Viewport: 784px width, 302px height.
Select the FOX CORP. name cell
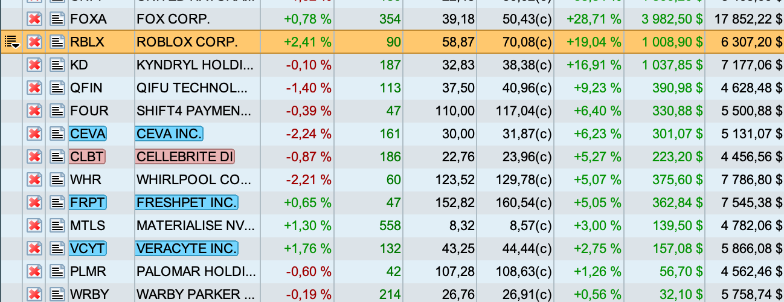pos(197,19)
